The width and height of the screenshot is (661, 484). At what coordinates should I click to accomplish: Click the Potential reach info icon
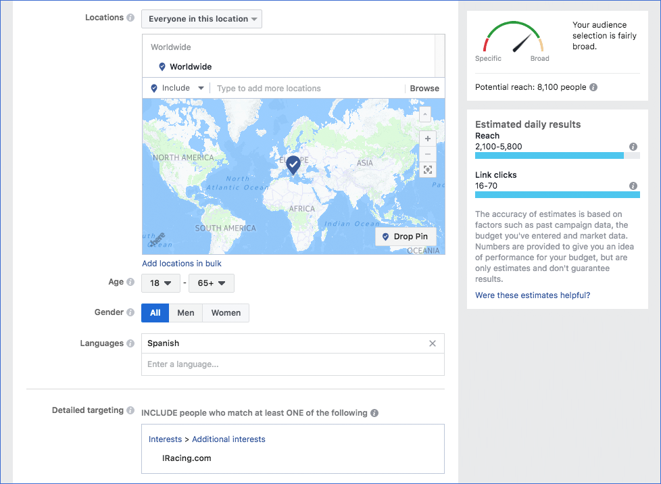tap(593, 88)
